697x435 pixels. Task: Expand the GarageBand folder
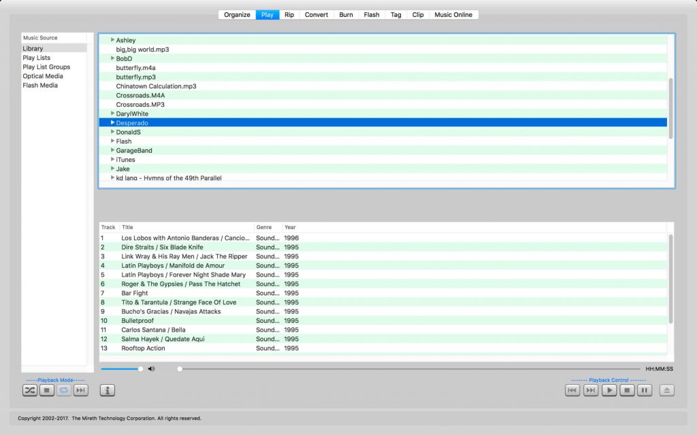(x=113, y=150)
